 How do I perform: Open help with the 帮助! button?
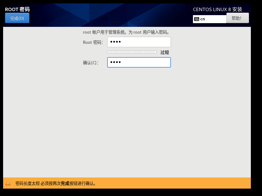(237, 18)
